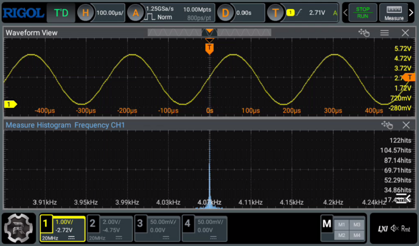Click channel 4 DC coupling icon
This screenshot has height=246, width=419.
pos(213,238)
